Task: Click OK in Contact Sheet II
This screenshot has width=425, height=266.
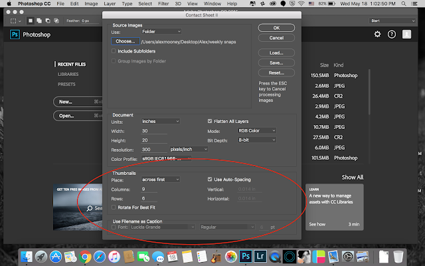Action: (x=276, y=28)
